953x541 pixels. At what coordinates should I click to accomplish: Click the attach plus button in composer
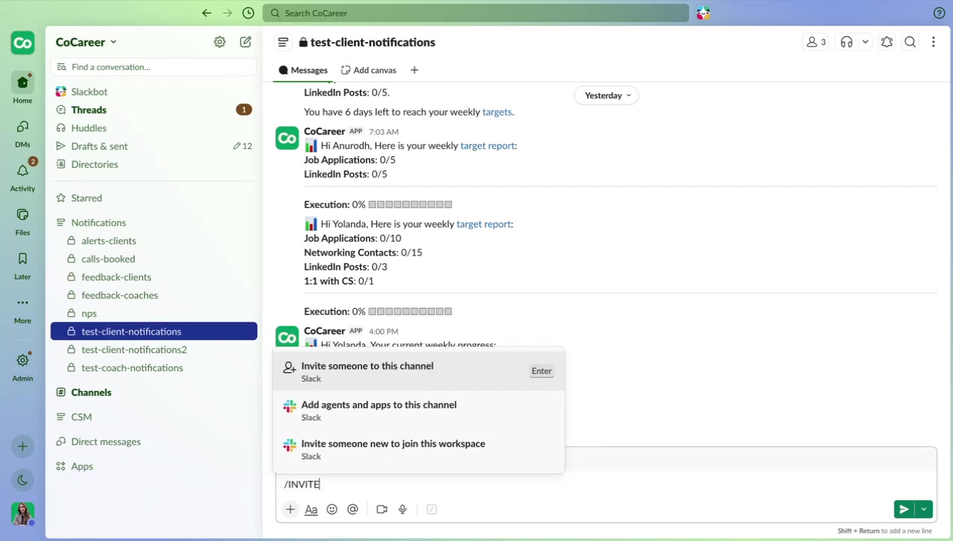290,509
